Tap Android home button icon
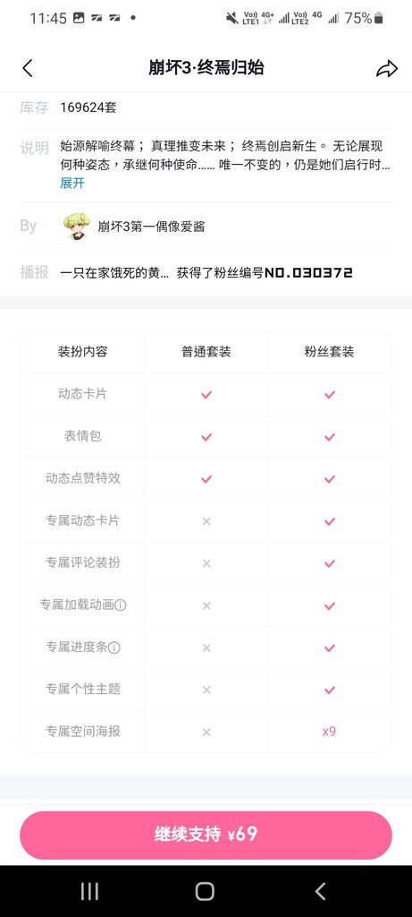412x917 pixels. tap(205, 891)
